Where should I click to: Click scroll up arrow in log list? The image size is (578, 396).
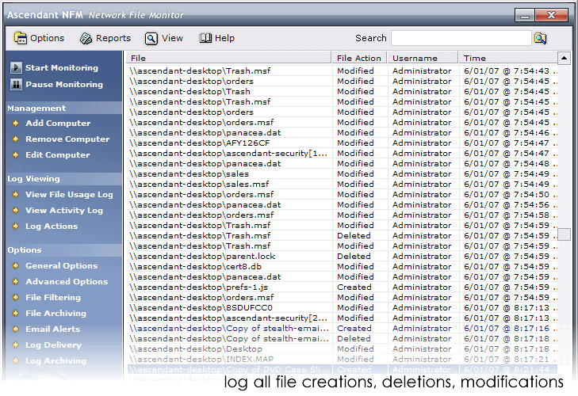(x=564, y=58)
